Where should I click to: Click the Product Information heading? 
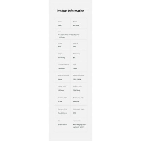click(70, 11)
